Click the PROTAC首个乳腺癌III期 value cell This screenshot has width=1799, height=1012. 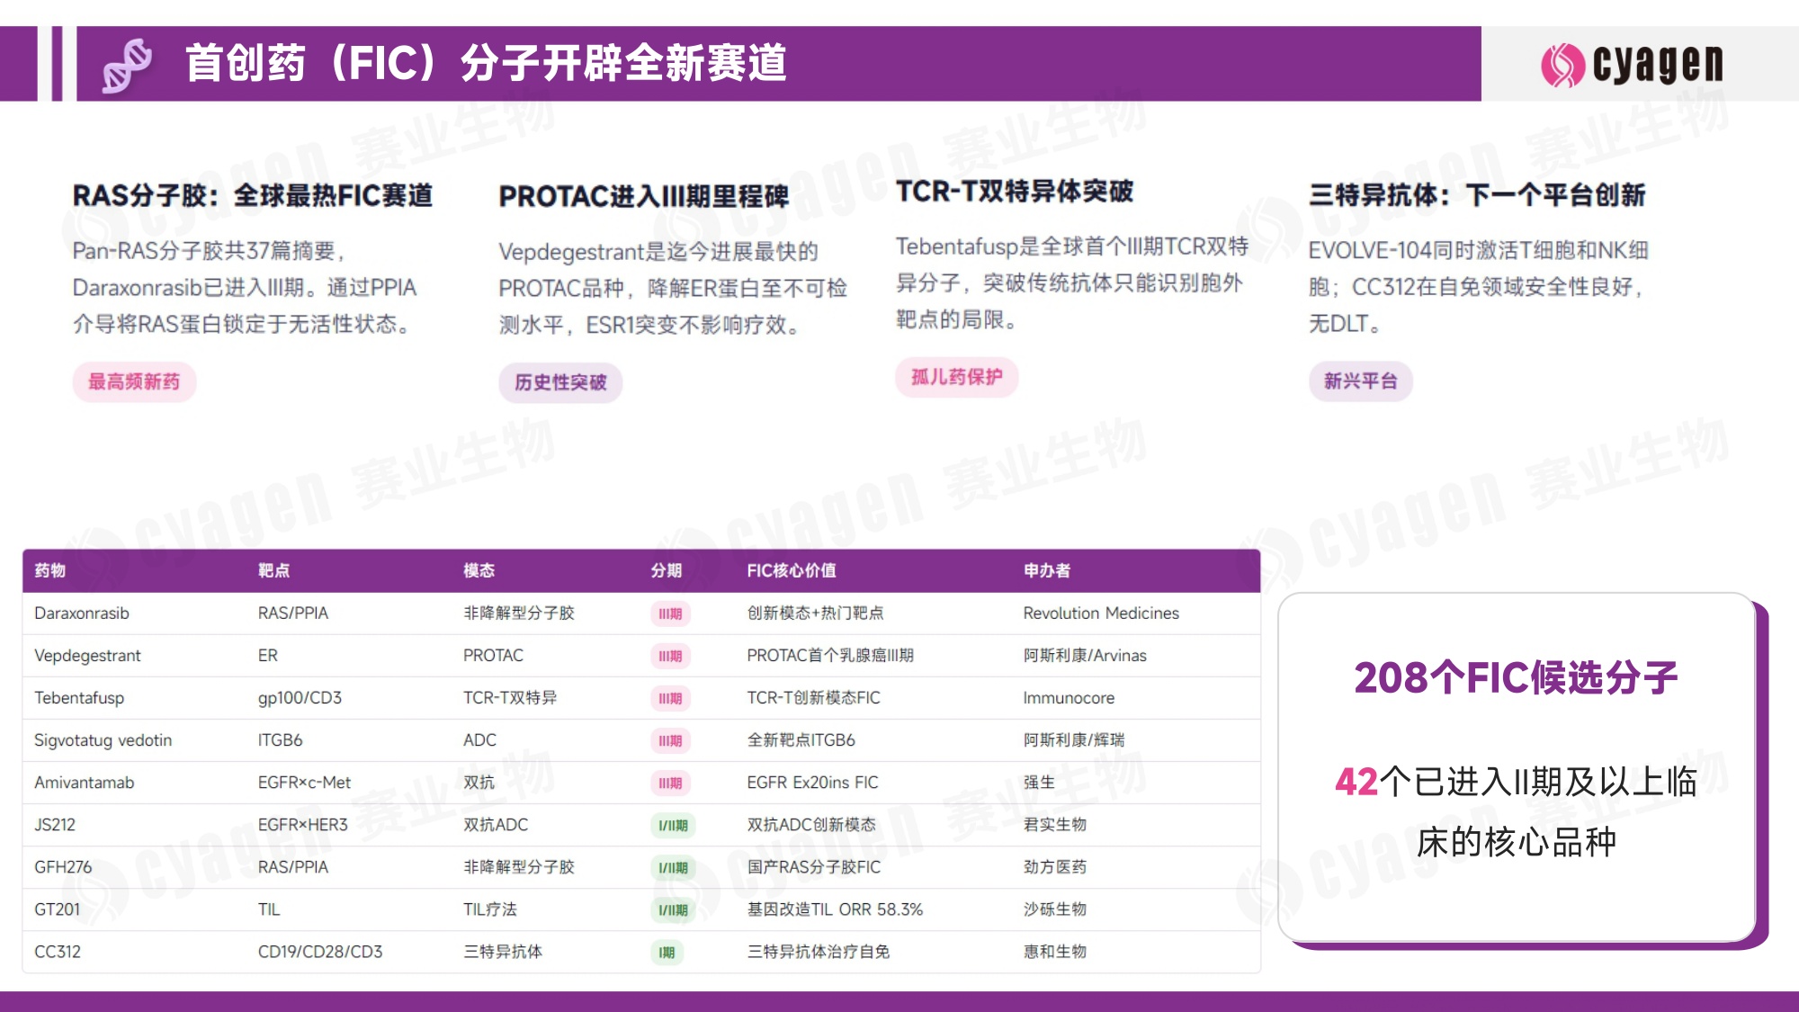coord(830,656)
